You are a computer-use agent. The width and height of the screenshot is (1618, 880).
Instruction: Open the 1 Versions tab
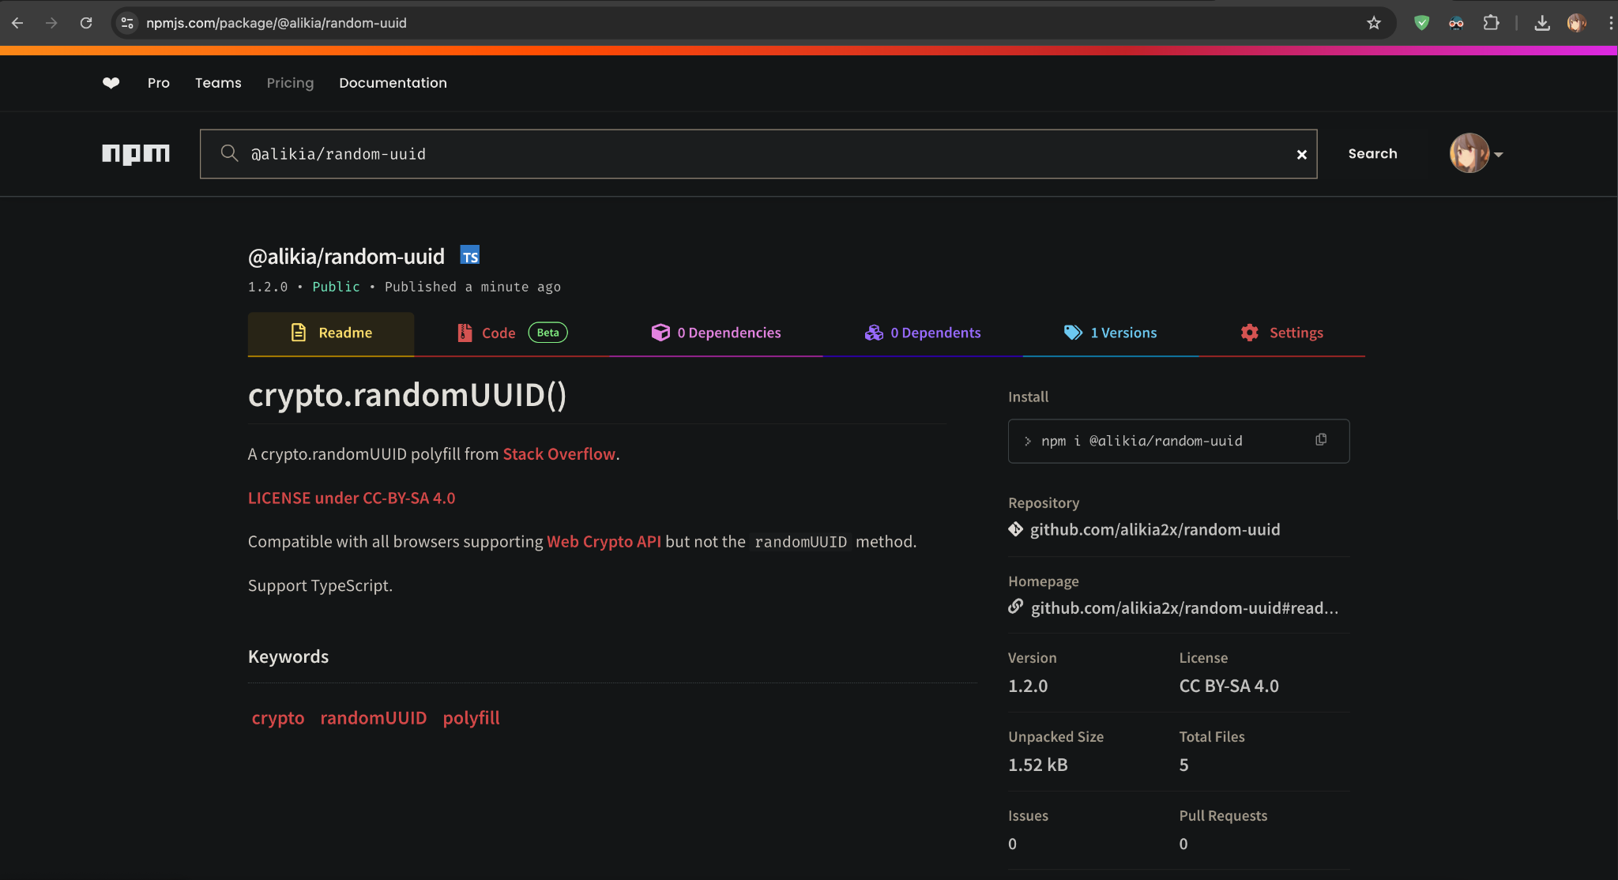pos(1123,333)
